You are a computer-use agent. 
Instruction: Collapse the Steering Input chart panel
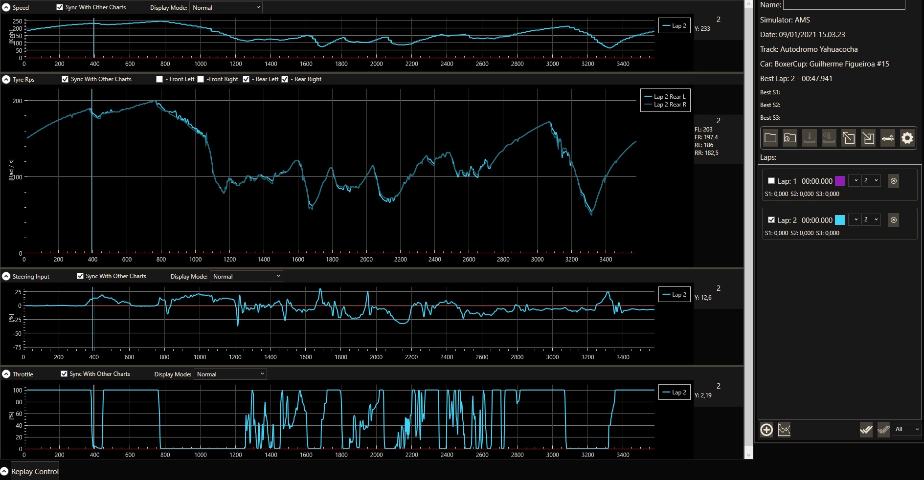click(x=6, y=276)
